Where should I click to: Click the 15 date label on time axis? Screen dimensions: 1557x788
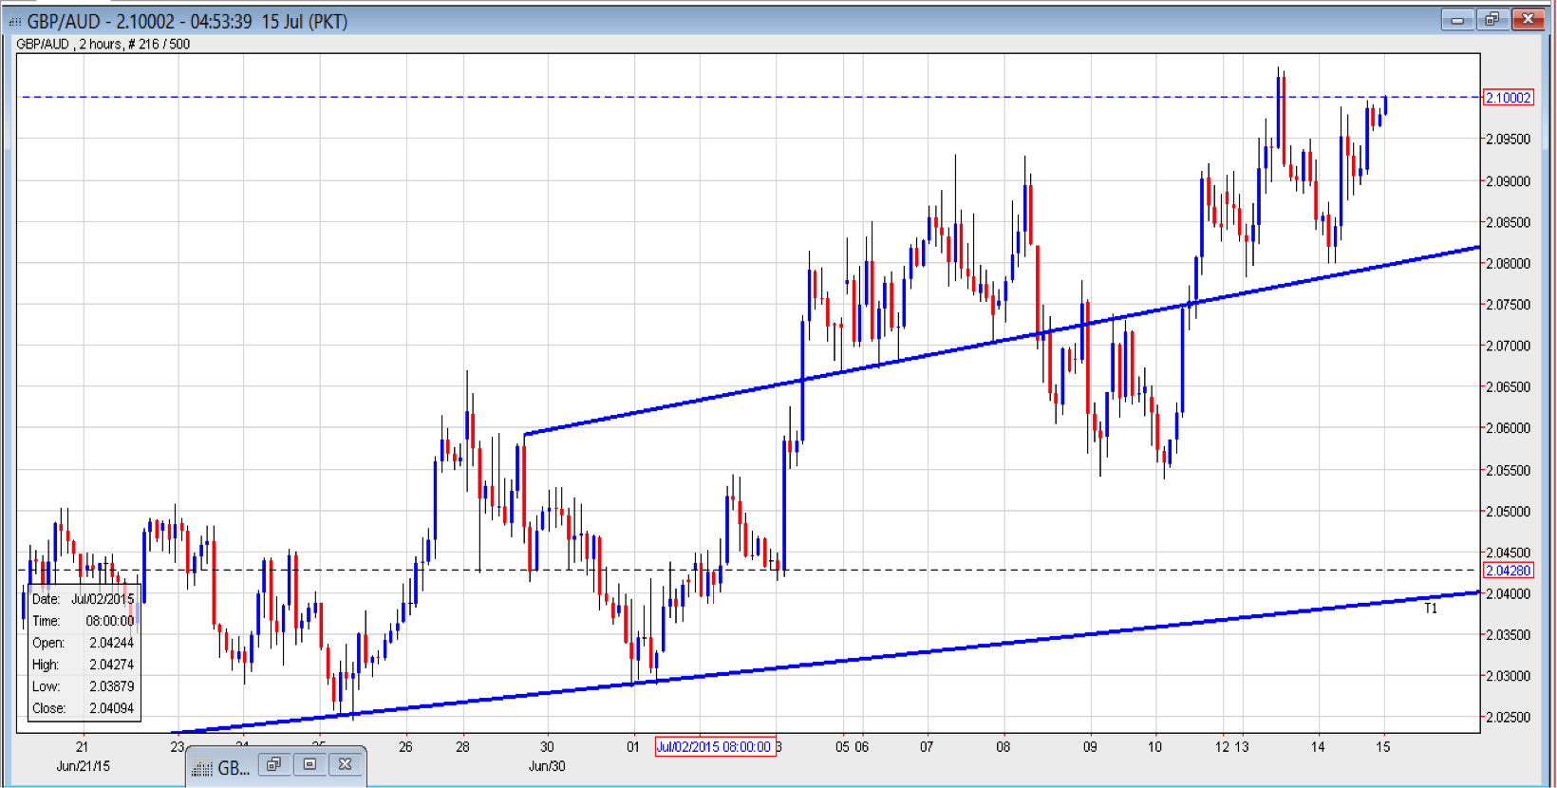pos(1383,747)
